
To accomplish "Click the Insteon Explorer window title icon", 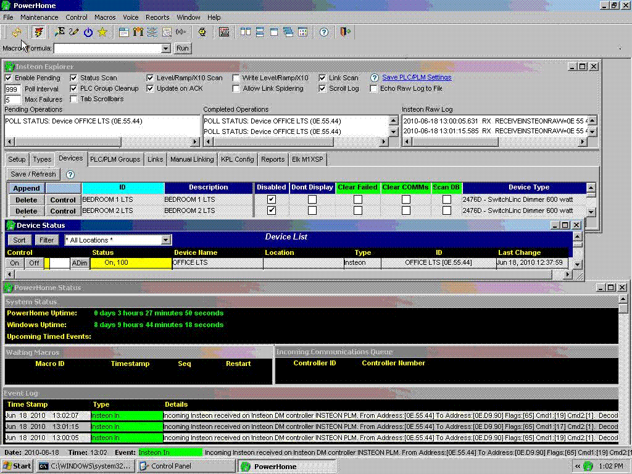I will 9,67.
